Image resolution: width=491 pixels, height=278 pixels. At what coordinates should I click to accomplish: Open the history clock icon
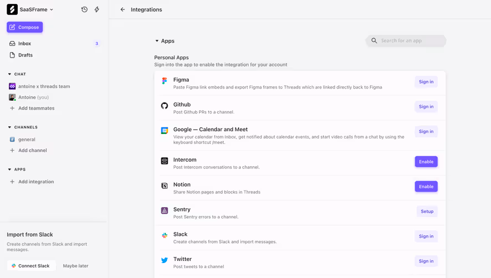tap(84, 9)
